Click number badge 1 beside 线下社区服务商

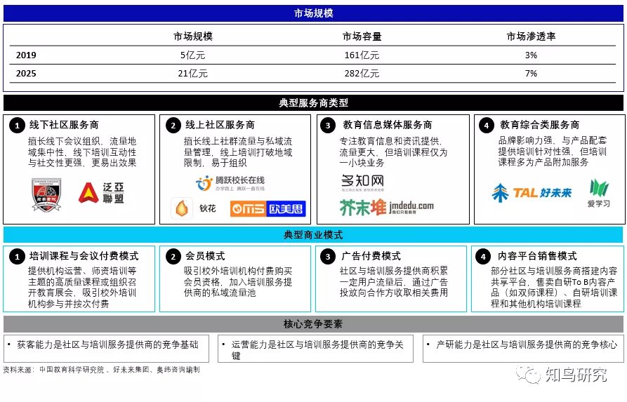18,125
